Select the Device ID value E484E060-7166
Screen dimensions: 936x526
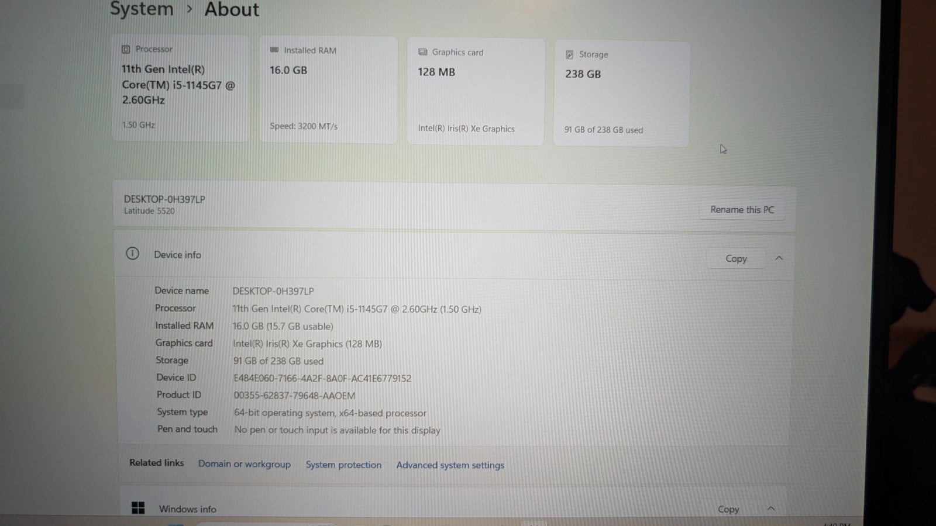click(x=322, y=378)
